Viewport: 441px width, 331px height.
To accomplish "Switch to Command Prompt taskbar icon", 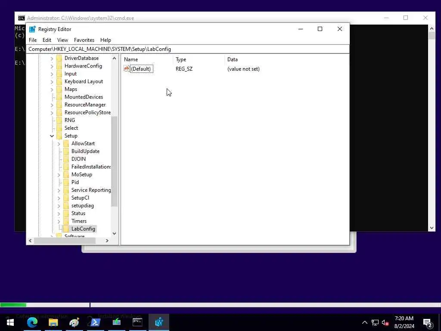I will tap(137, 322).
